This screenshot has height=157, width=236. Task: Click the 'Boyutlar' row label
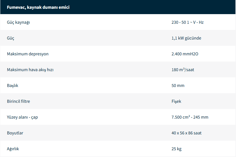(15, 133)
